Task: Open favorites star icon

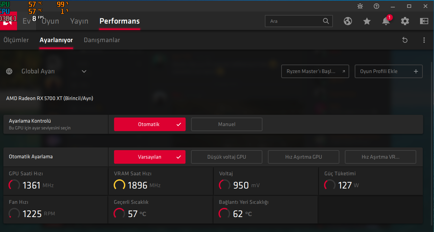Action: (x=367, y=21)
